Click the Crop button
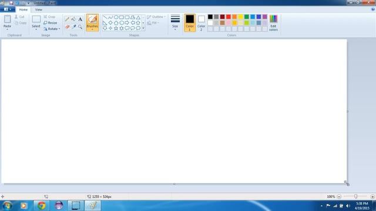Viewport: 376px width, 211px height. 49,17
